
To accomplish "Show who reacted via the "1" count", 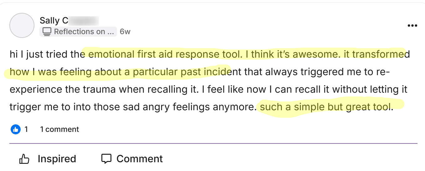I will [x=26, y=129].
